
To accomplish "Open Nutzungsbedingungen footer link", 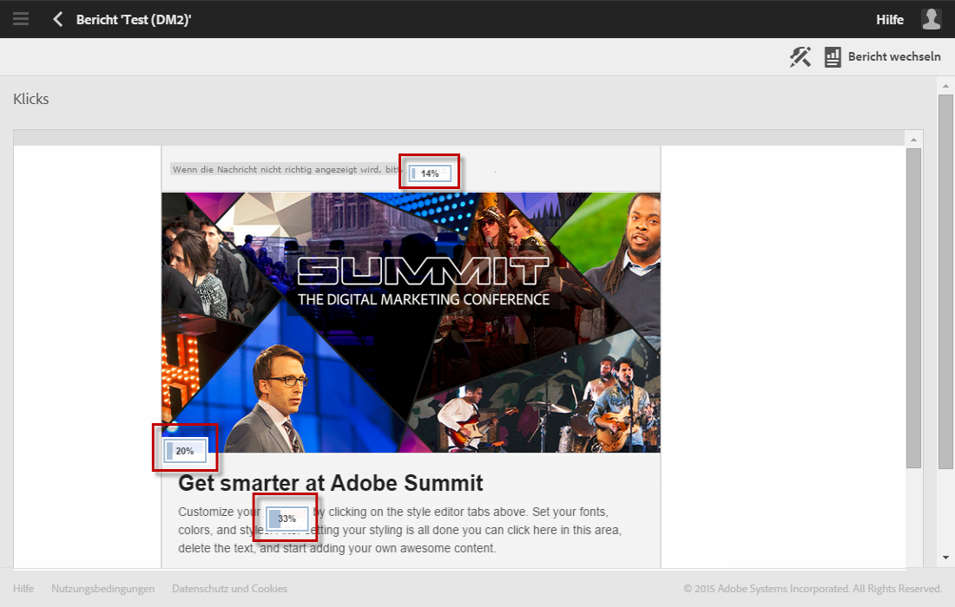I will (103, 589).
